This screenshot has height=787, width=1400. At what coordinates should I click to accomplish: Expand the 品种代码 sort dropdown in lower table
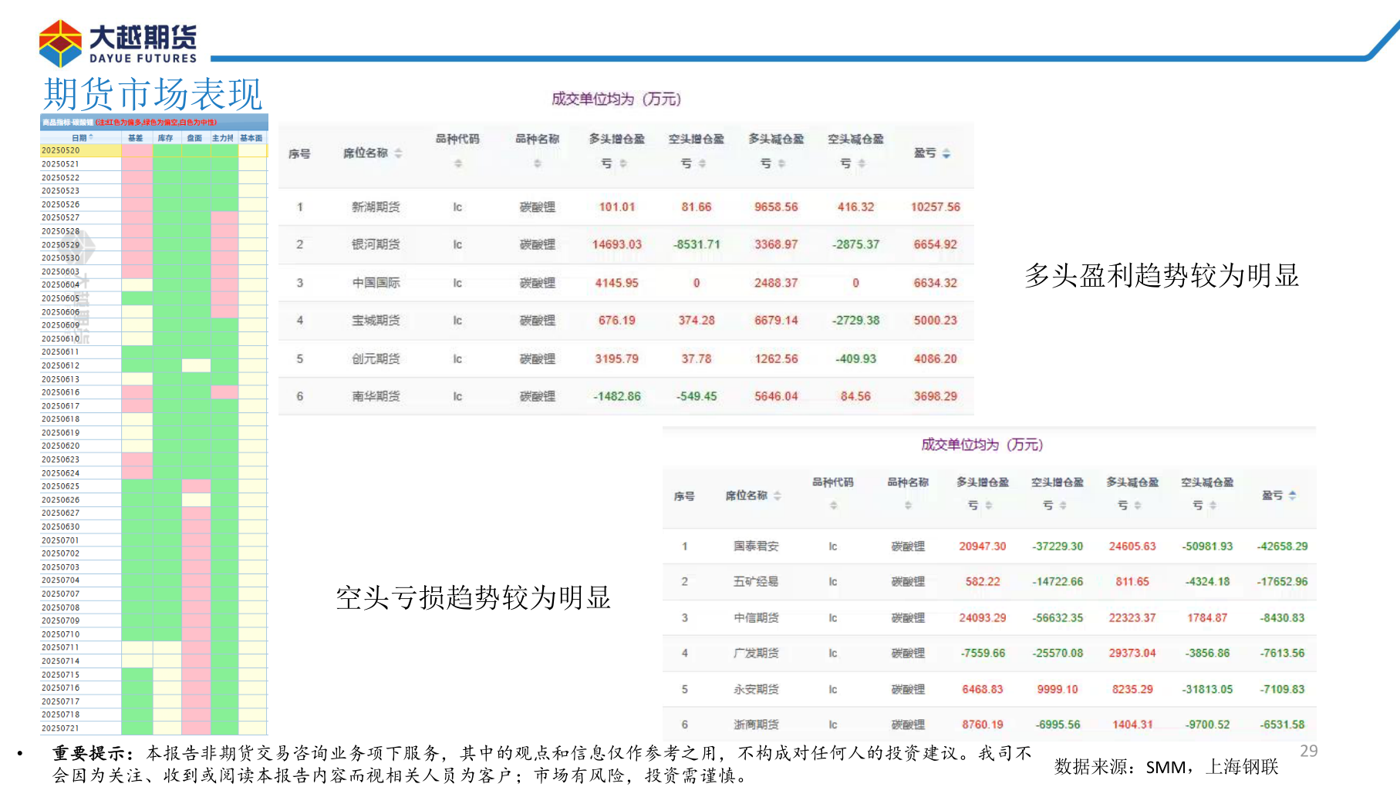(x=833, y=506)
